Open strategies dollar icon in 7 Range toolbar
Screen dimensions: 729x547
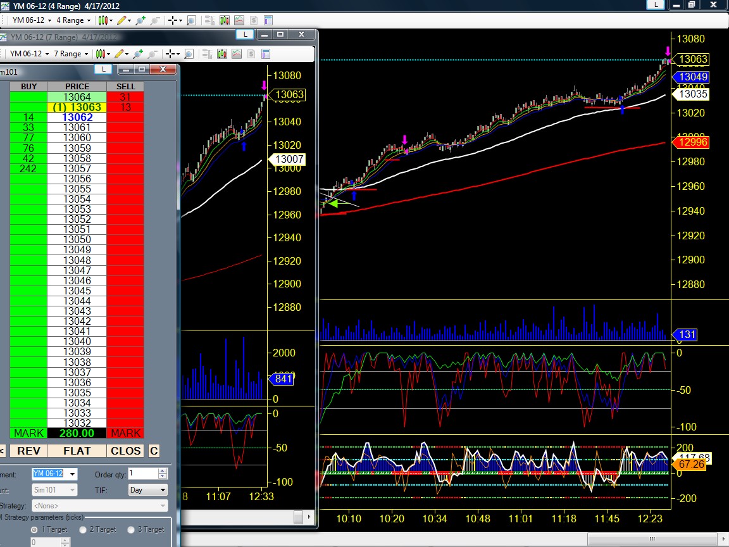251,54
